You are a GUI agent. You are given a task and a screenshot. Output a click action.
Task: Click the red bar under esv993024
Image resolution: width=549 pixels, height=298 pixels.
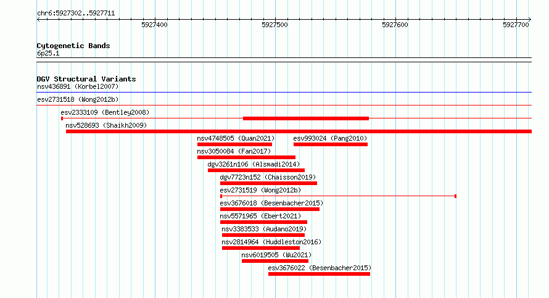331,144
